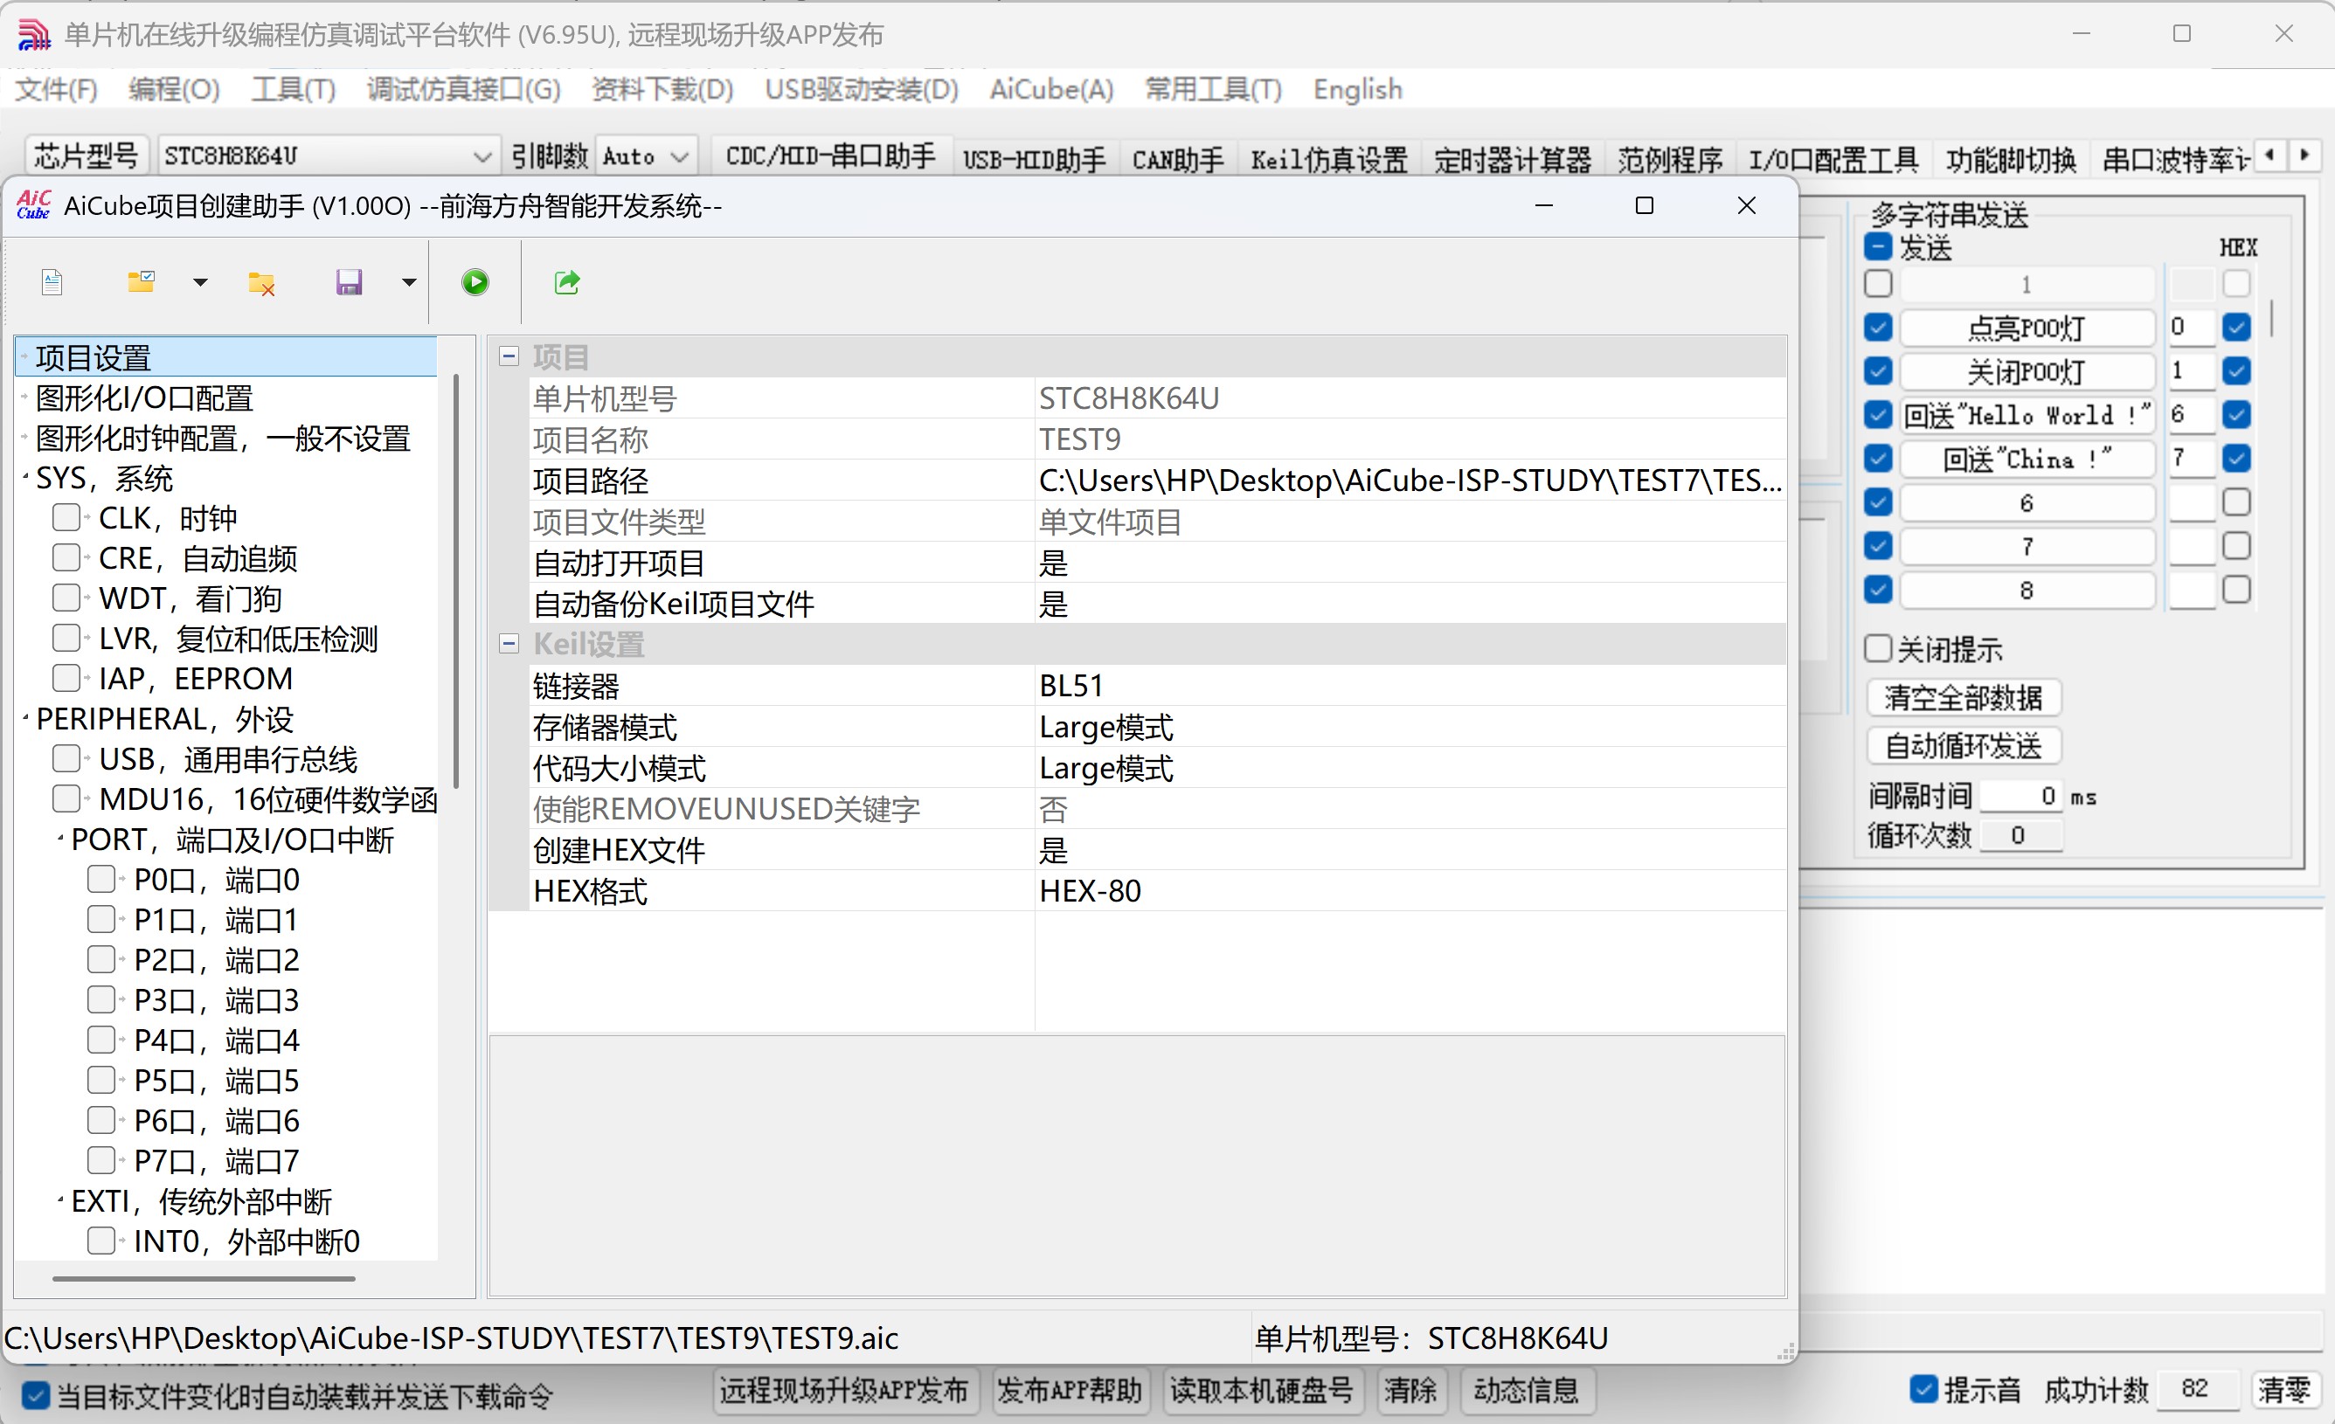Check the P0口, 端口0 checkbox

(100, 879)
